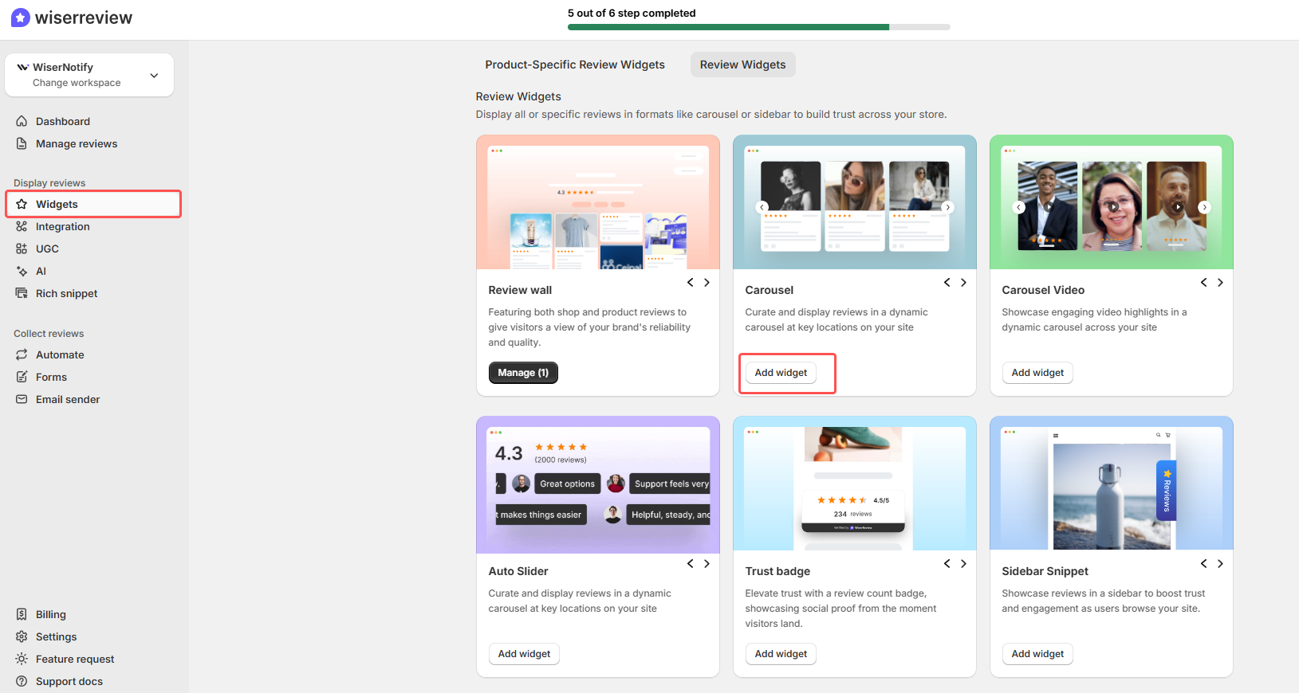The image size is (1299, 693).
Task: Click the Forms edit icon
Action: pos(22,377)
